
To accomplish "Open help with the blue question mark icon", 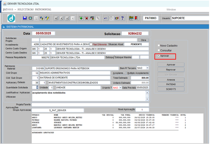I will point(122,18).
